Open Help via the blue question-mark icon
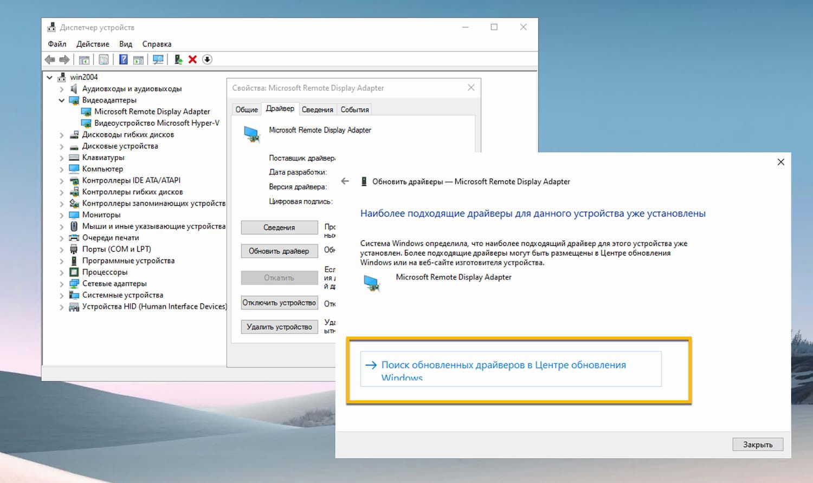The height and width of the screenshot is (483, 813). coord(124,60)
